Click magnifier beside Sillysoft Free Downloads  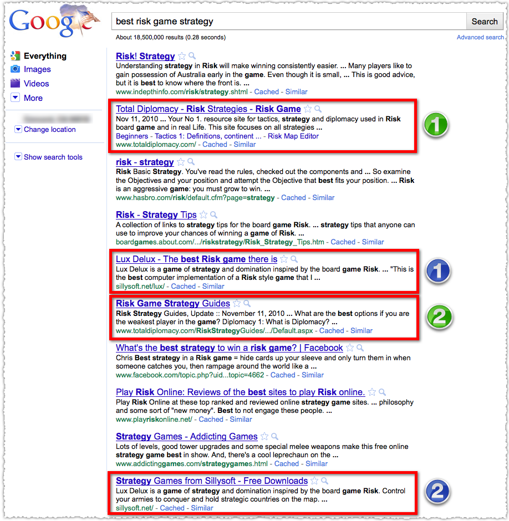tap(325, 481)
